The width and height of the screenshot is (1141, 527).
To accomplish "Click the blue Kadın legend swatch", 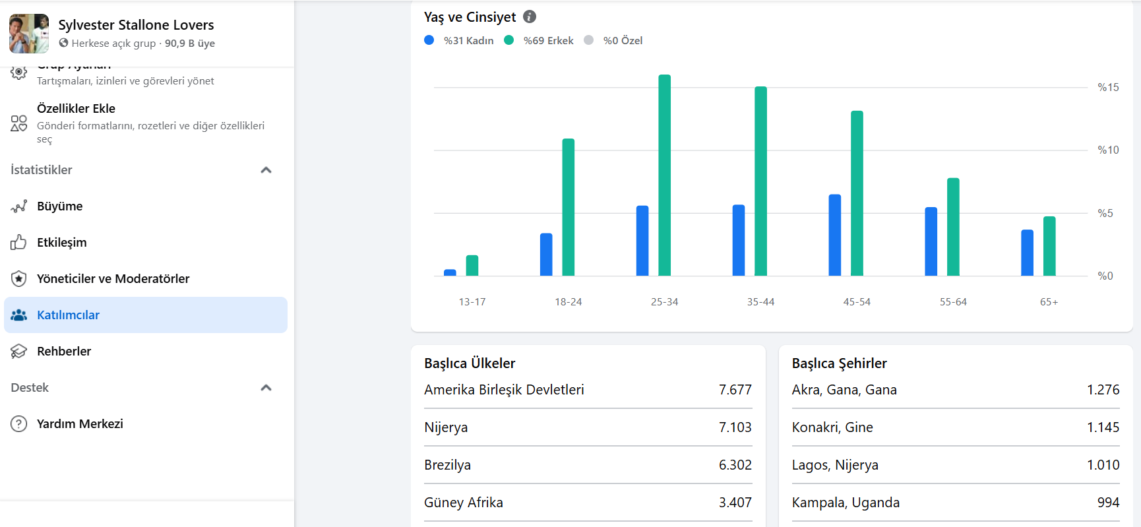I will (x=429, y=40).
